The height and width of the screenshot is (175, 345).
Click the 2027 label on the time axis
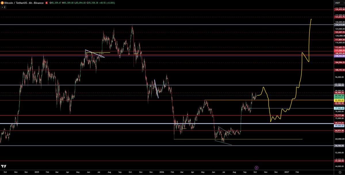click(x=287, y=172)
